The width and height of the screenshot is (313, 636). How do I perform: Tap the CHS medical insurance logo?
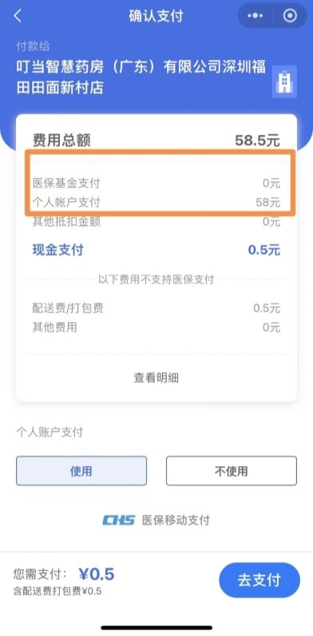(118, 520)
